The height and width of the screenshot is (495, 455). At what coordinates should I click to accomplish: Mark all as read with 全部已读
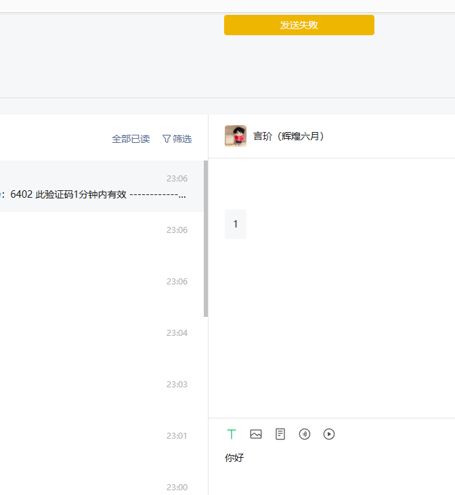pyautogui.click(x=131, y=139)
